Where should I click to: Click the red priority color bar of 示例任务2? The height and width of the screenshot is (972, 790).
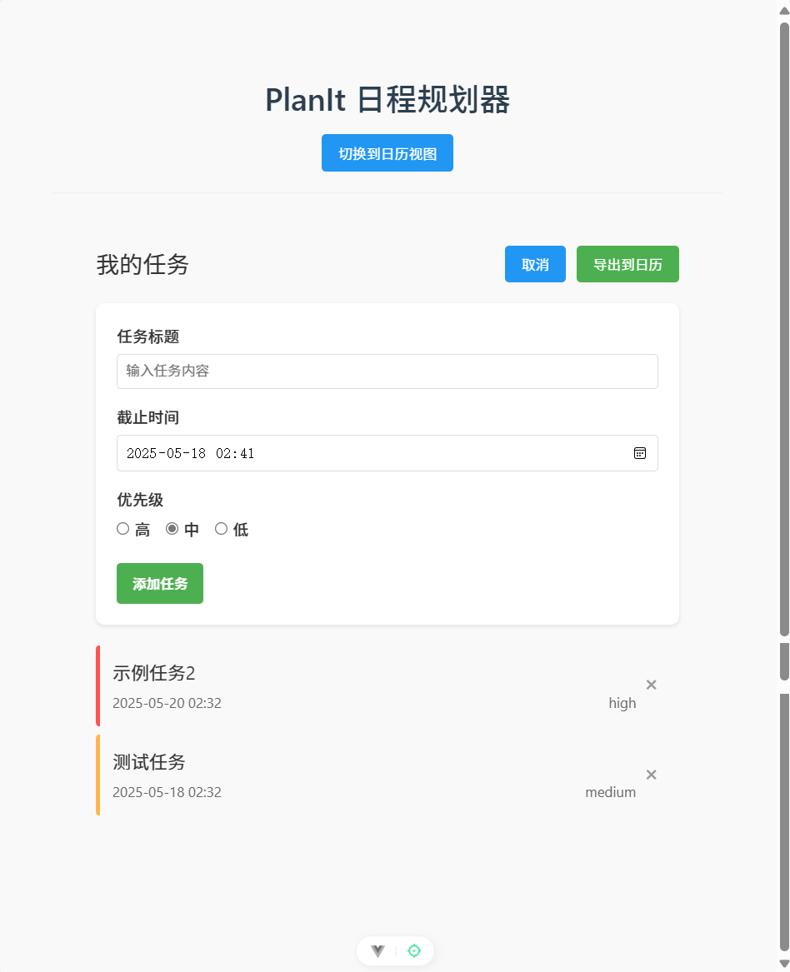pos(97,685)
